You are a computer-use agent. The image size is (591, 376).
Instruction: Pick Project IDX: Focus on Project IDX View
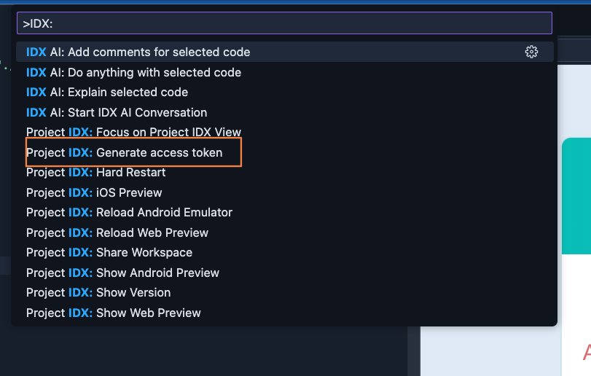[285, 132]
